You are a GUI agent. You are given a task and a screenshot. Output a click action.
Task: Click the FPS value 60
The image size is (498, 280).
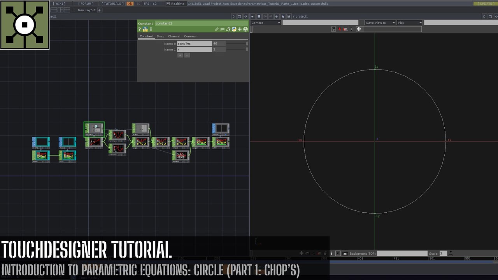pos(154,3)
